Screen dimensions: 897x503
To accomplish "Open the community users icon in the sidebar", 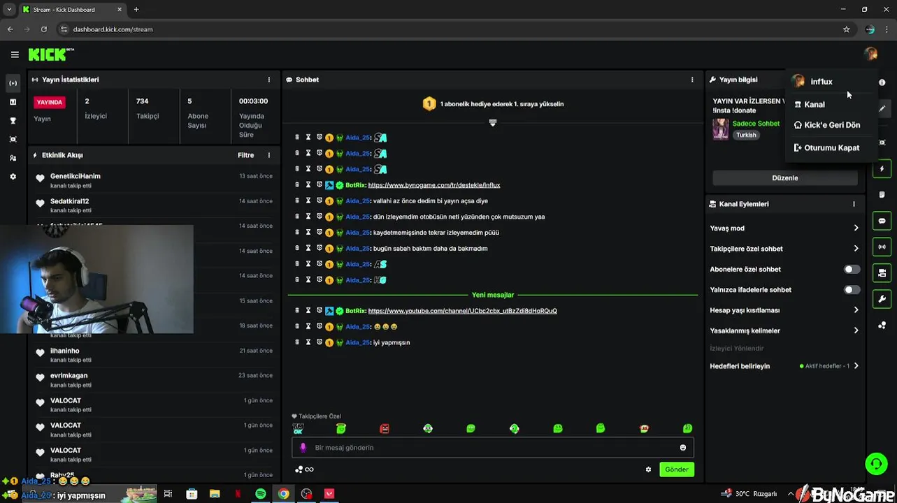I will (x=13, y=159).
